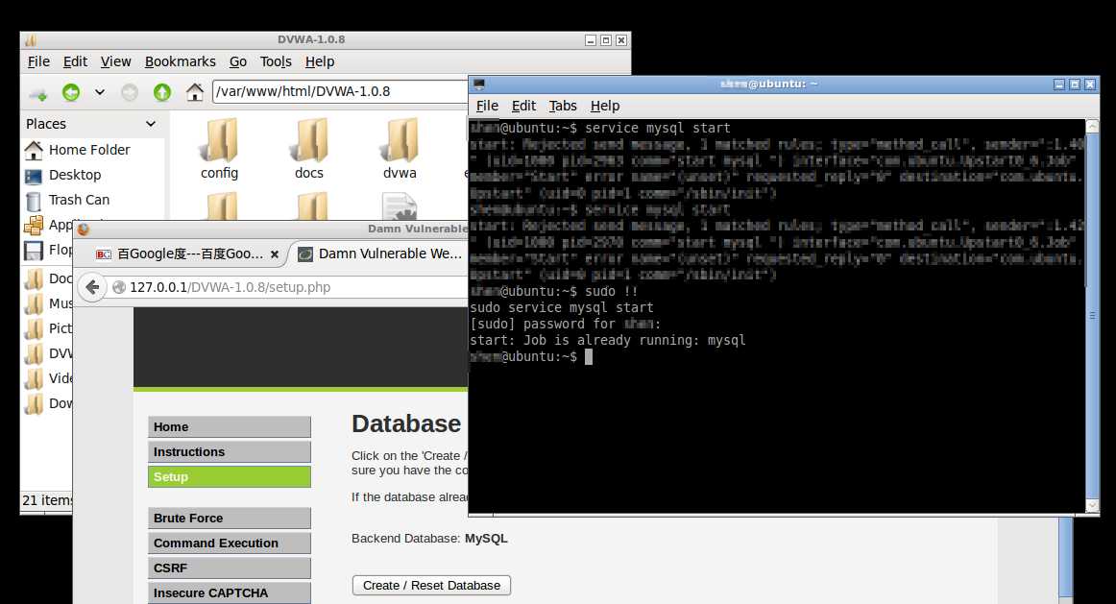This screenshot has height=604, width=1116.
Task: Click 'start: Job is already running: mysql' line
Action: coord(608,341)
